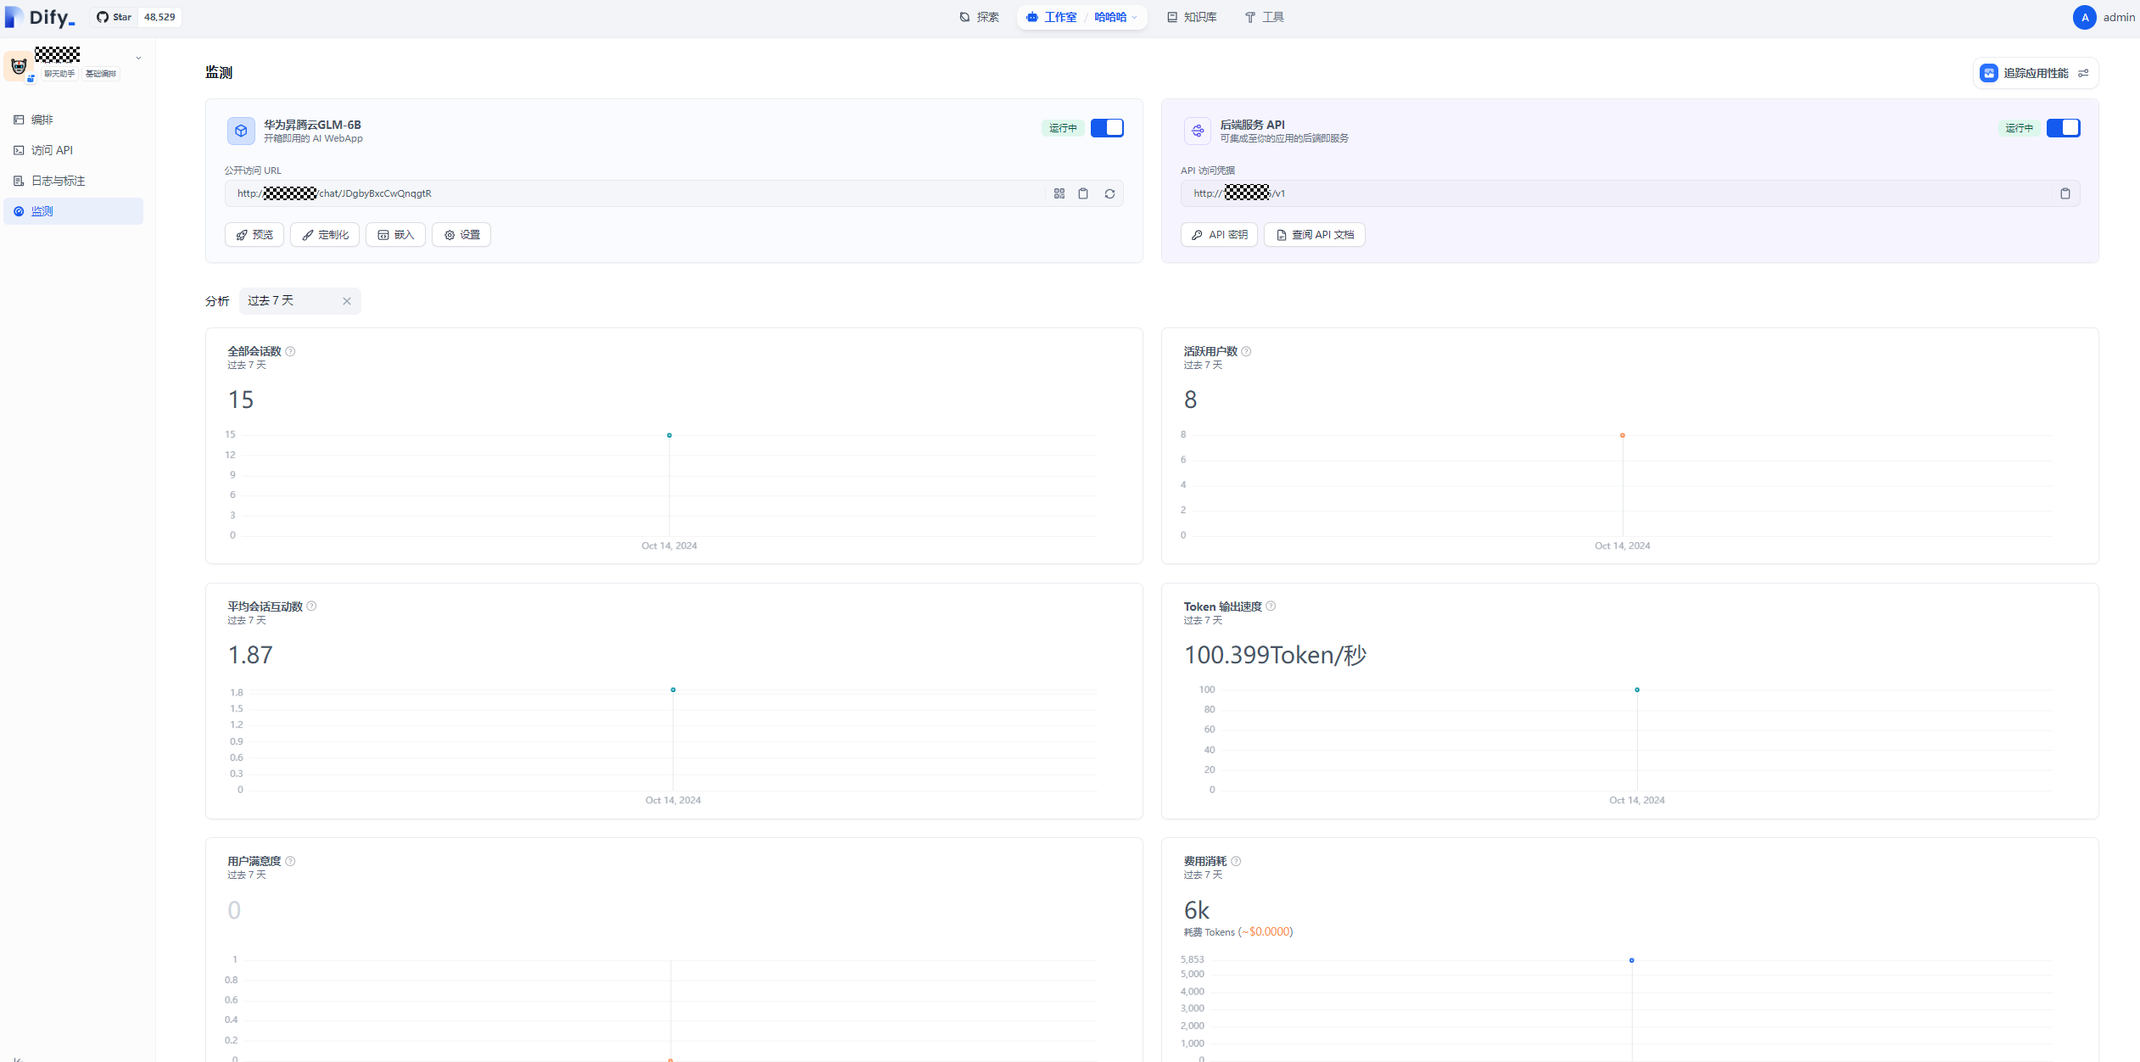Viewport: 2140px width, 1062px height.
Task: Regenerate the public access URL
Action: [1109, 193]
